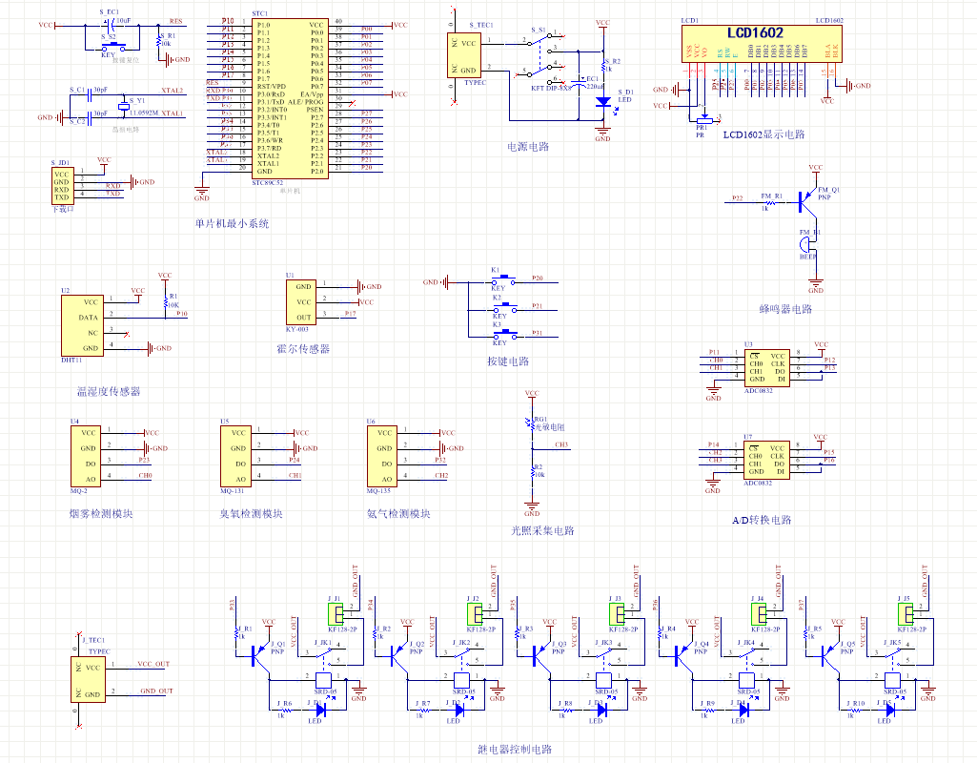Click the "氨气检测模块" caption

[398, 514]
